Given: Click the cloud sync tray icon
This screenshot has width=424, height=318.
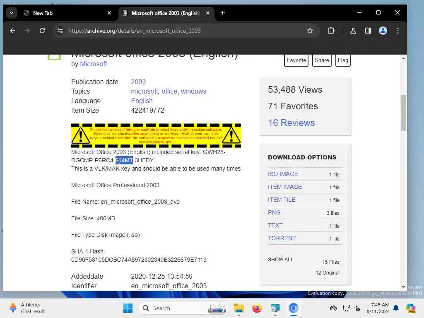Looking at the screenshot, I should 333,308.
